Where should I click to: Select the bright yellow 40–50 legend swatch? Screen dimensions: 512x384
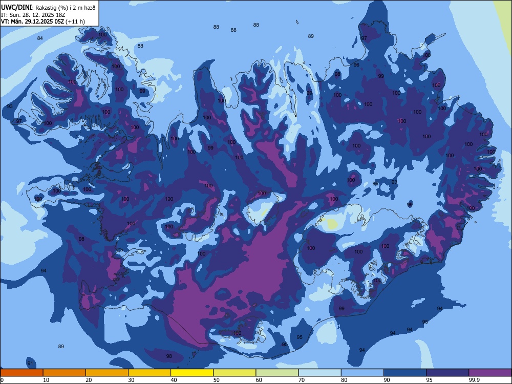coord(192,373)
